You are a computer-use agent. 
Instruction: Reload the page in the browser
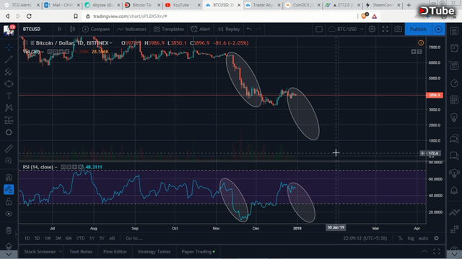(x=29, y=16)
